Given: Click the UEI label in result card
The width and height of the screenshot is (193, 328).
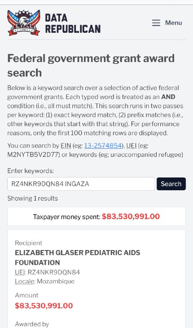Looking at the screenshot, I should coord(20,272).
